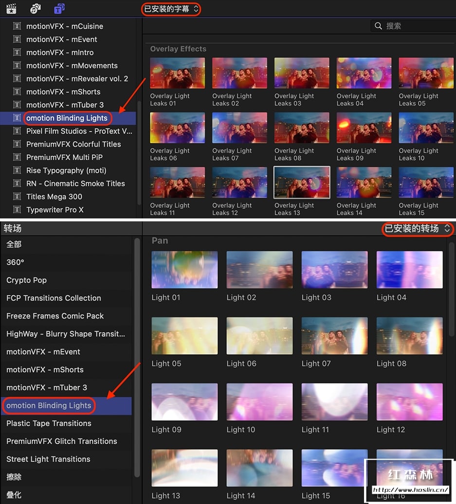This screenshot has width=456, height=504.
Task: Select Overlay Light Leaks 13 thumbnail
Action: [302, 182]
